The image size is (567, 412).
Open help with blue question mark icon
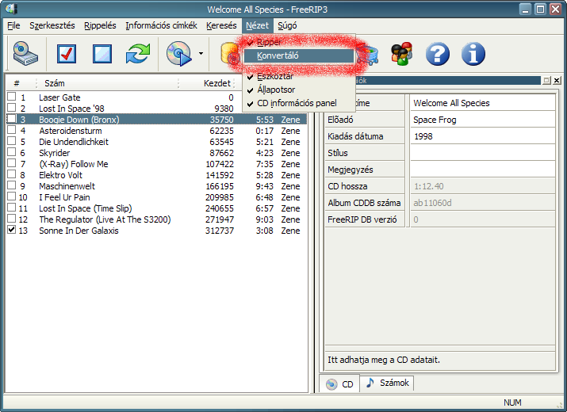click(x=438, y=54)
